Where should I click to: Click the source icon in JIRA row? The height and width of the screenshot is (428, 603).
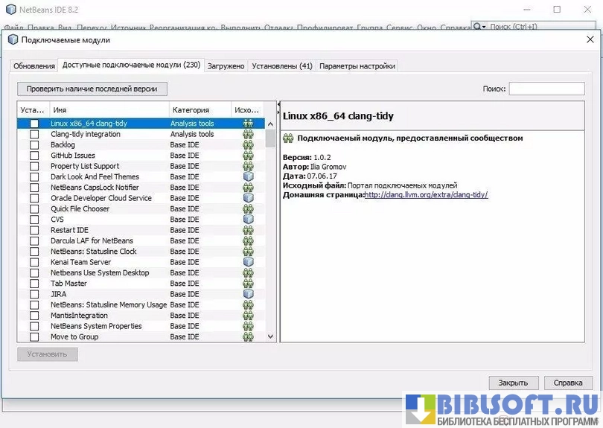[248, 294]
